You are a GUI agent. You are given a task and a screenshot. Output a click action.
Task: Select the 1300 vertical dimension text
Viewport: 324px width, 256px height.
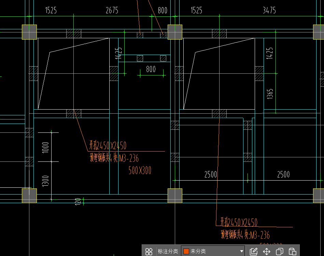tap(45, 181)
